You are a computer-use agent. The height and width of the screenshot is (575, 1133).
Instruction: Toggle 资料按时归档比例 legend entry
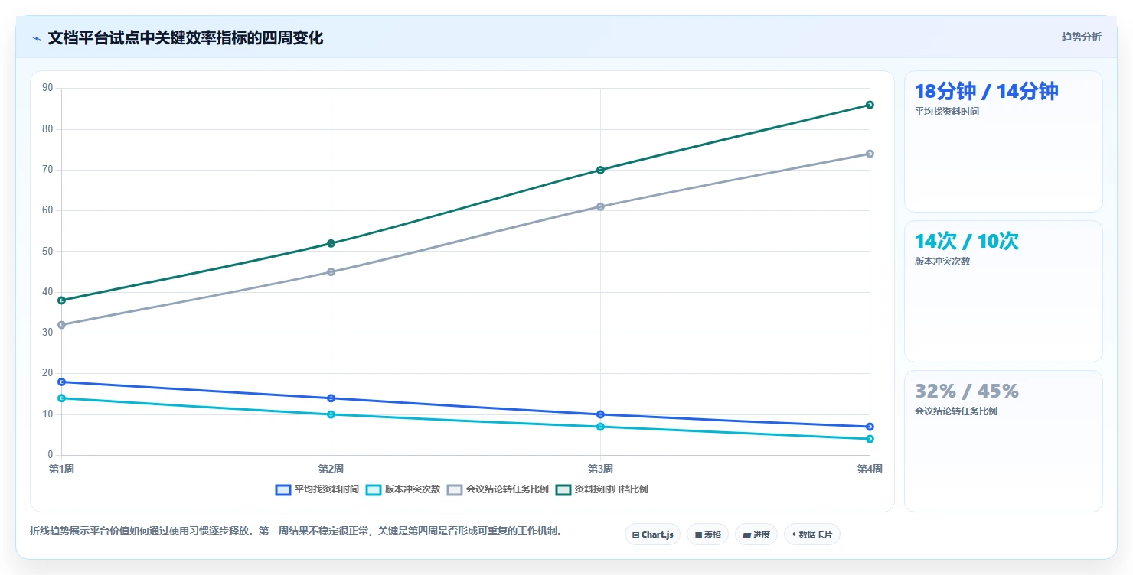click(602, 489)
